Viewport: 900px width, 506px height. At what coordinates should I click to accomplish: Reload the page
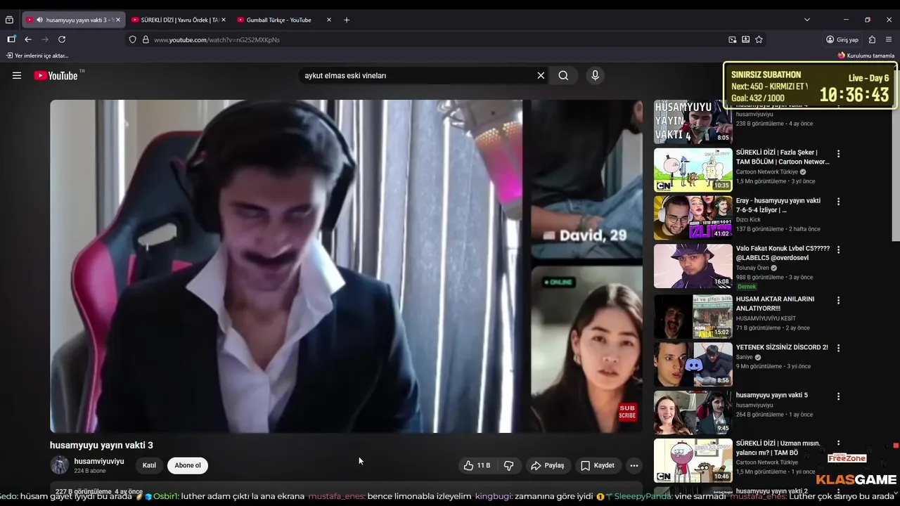point(62,39)
